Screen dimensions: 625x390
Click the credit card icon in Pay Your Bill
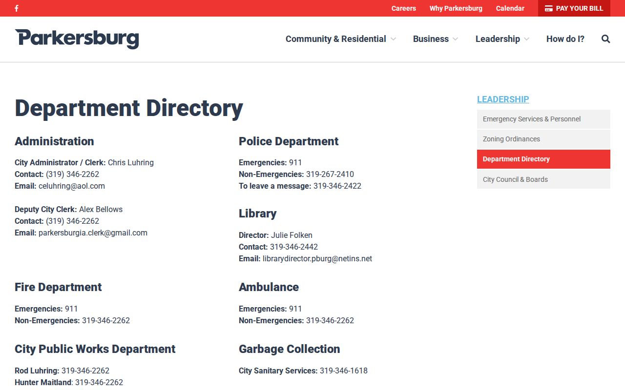click(x=549, y=8)
